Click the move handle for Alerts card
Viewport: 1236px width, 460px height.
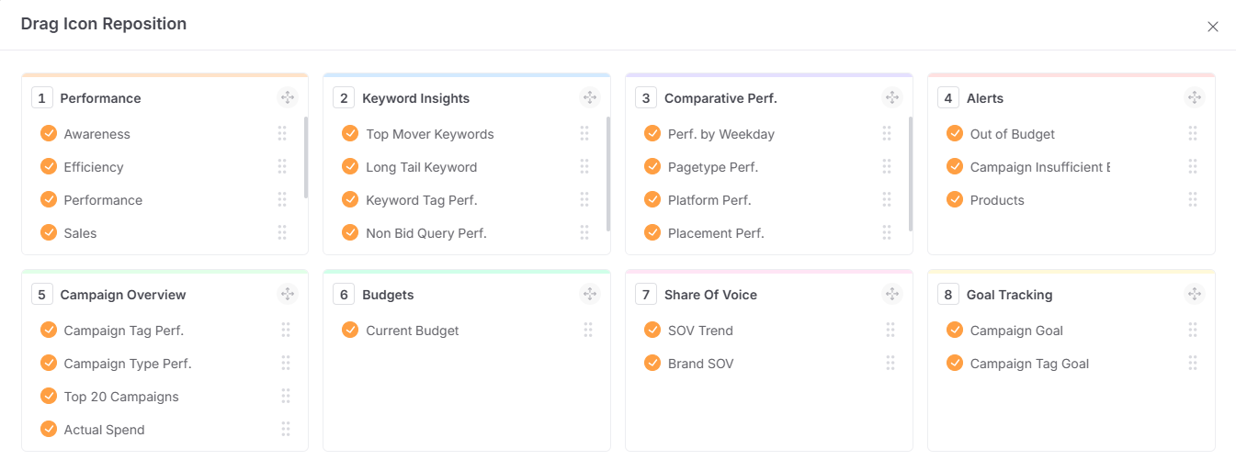point(1195,97)
